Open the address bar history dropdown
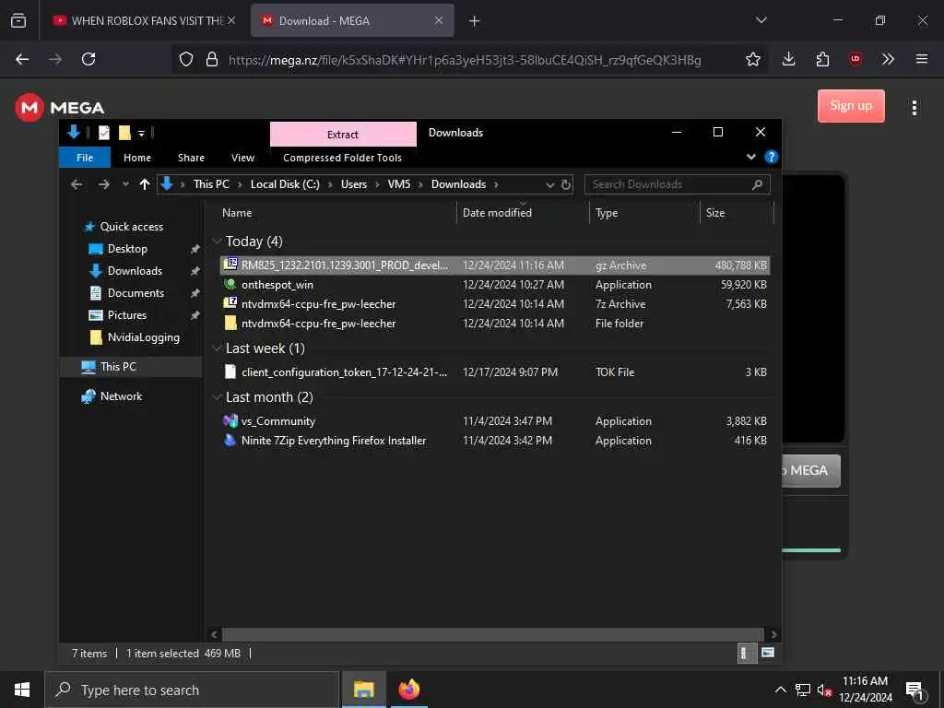 (549, 184)
